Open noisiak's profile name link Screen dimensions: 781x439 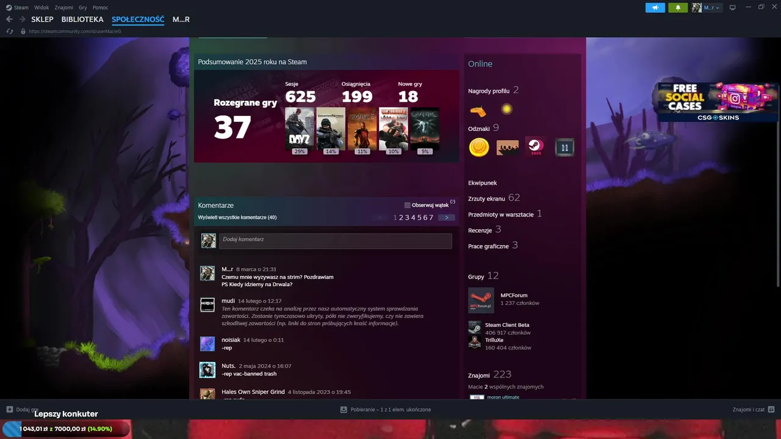[x=231, y=340]
